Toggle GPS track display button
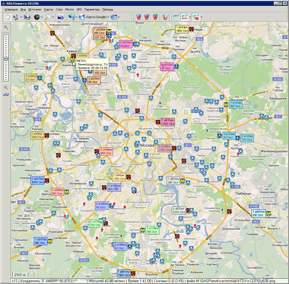 (x=184, y=17)
